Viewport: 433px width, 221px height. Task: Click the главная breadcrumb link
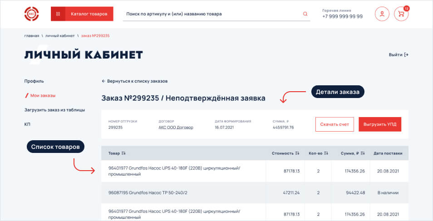pyautogui.click(x=32, y=36)
